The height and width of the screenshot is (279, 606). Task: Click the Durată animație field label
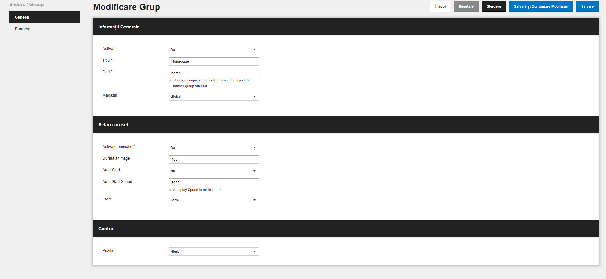click(116, 158)
